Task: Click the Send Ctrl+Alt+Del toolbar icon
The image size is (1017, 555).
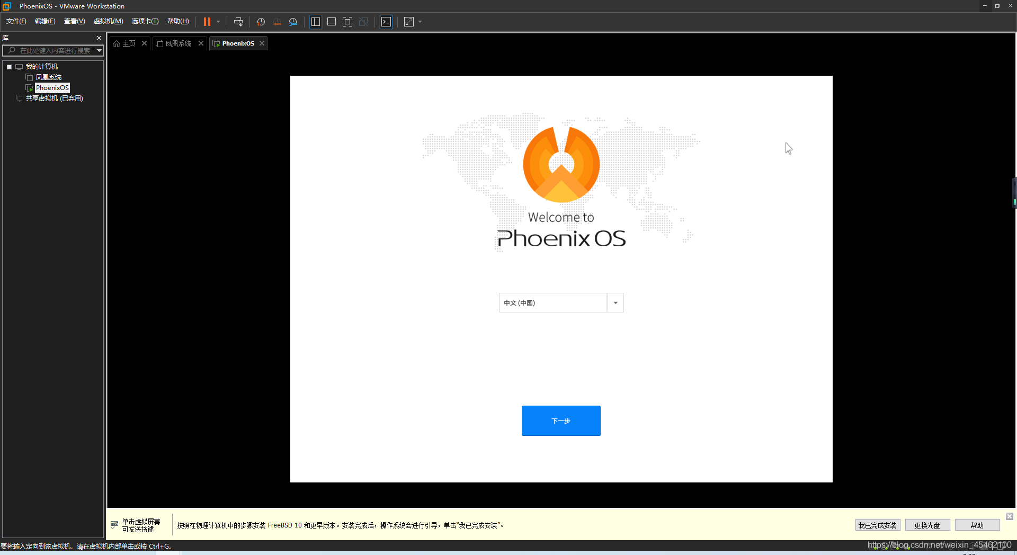Action: click(x=238, y=22)
